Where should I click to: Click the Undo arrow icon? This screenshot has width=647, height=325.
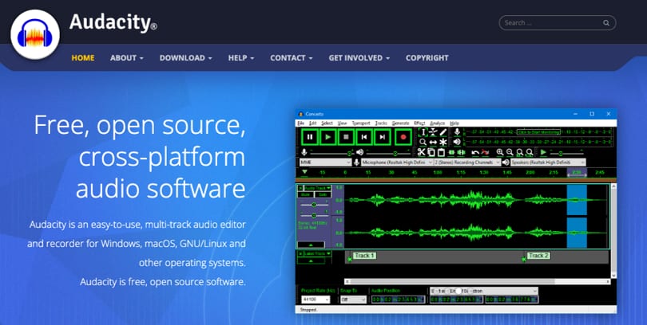click(475, 152)
